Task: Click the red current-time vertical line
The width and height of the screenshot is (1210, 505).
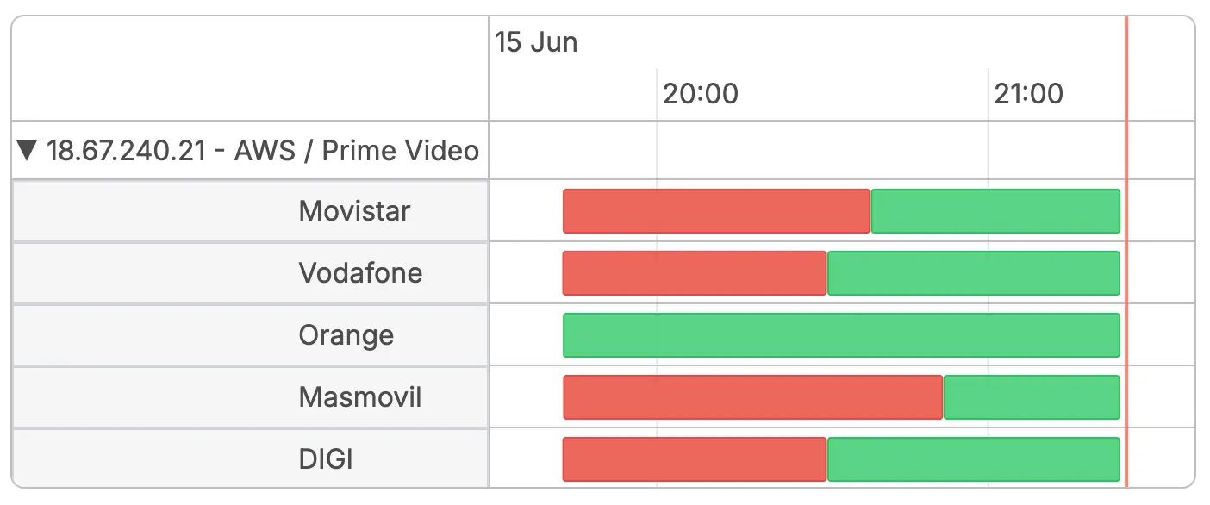Action: pyautogui.click(x=1126, y=252)
